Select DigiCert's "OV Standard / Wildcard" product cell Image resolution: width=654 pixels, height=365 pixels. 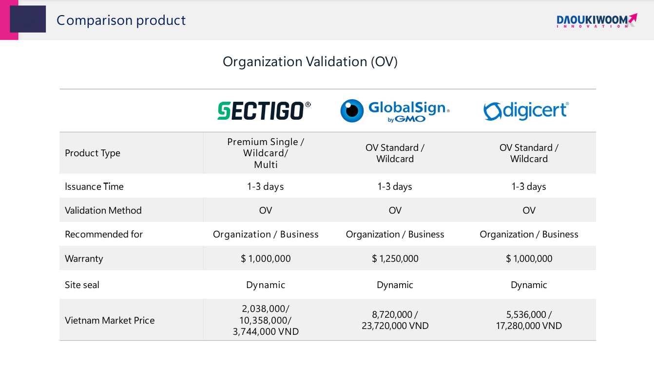529,153
